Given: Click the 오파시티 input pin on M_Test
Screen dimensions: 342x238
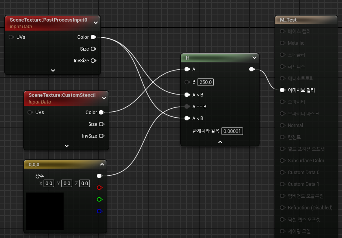Looking at the screenshot, I should [283, 102].
